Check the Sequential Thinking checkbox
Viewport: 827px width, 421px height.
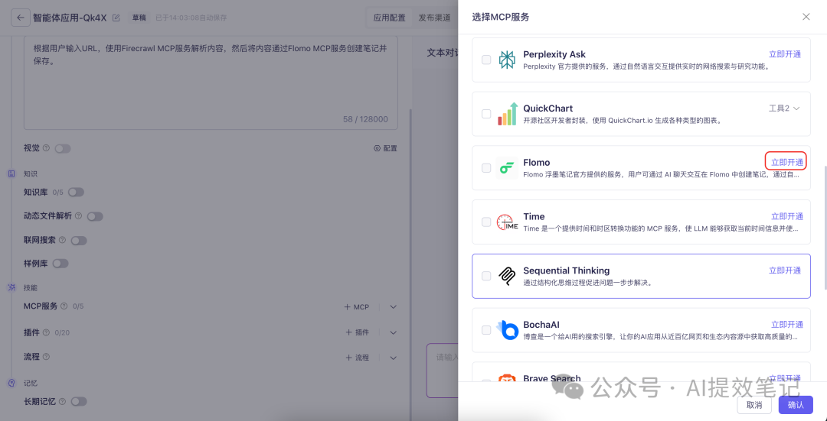pos(486,276)
